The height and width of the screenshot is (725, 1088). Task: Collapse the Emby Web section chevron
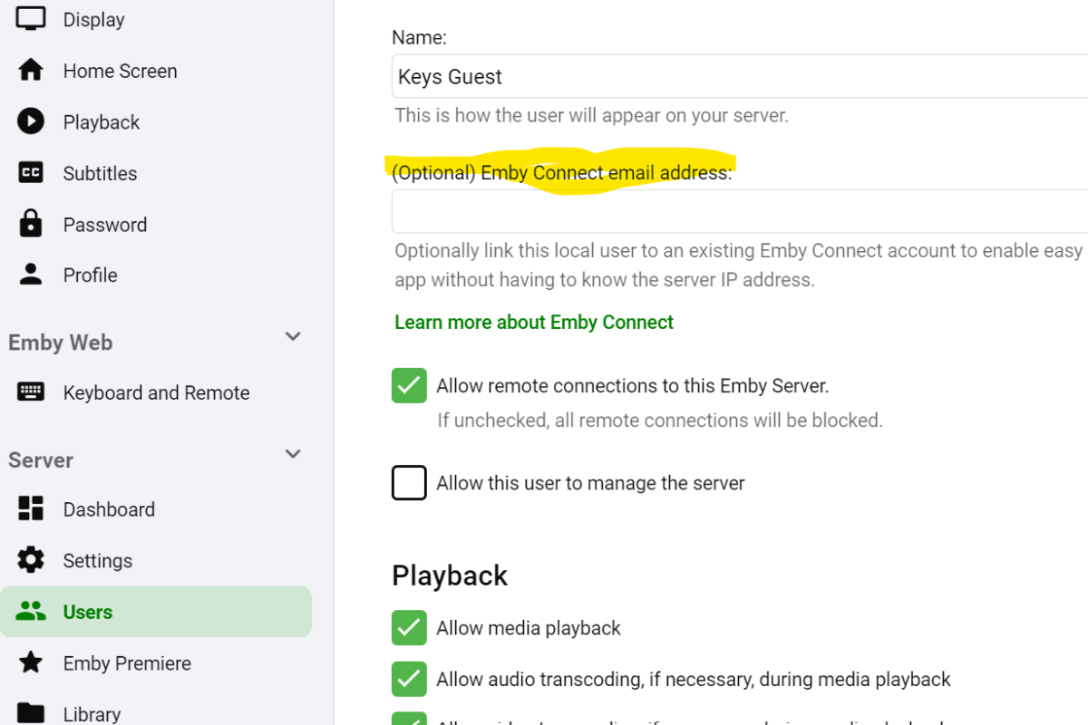[293, 337]
